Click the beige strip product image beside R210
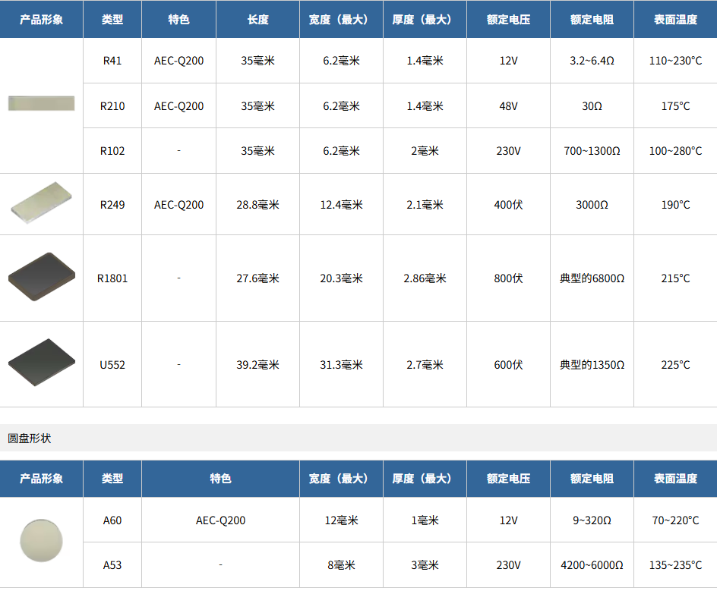 (x=41, y=103)
